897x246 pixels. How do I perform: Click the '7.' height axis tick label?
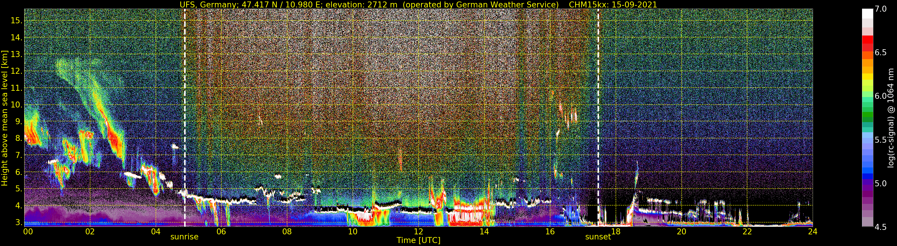[19, 155]
